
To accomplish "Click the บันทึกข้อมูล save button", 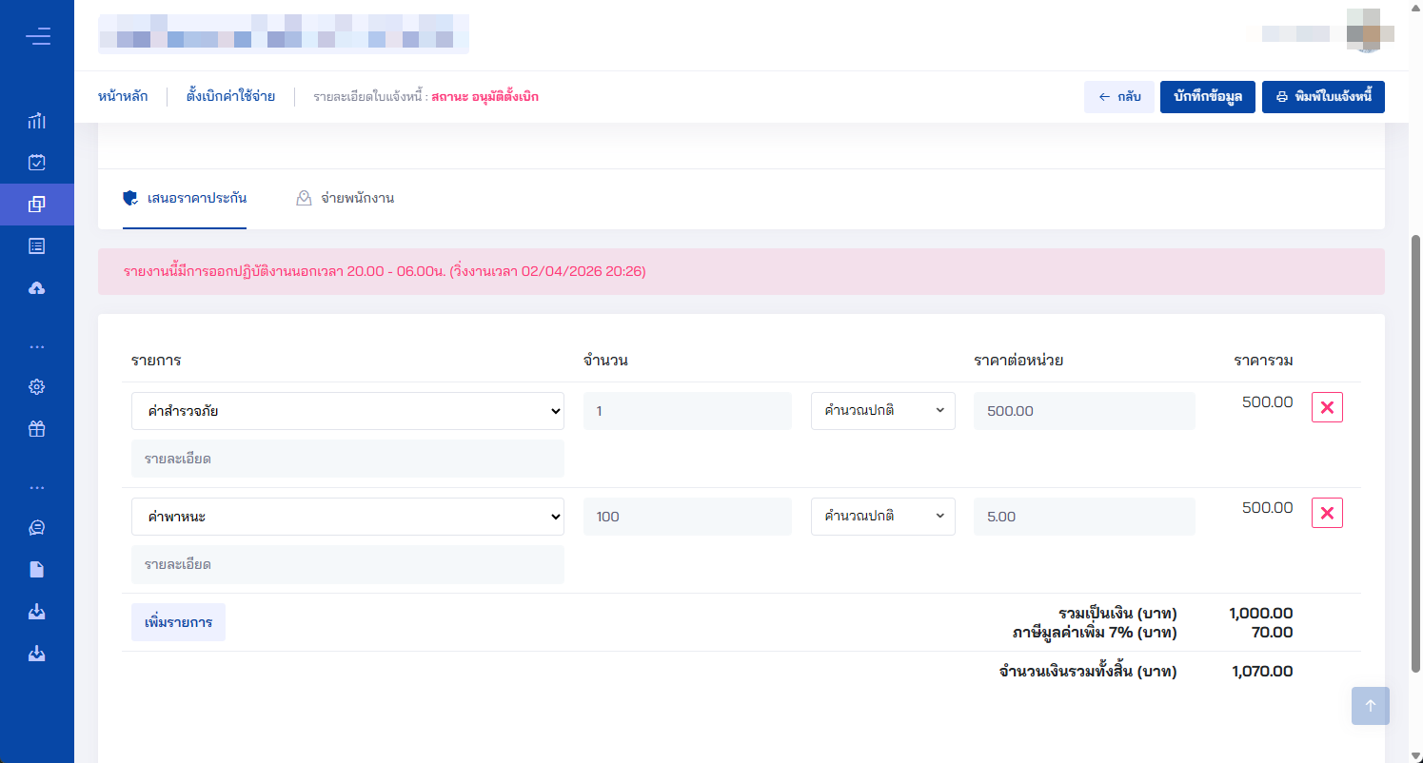I will (1208, 96).
